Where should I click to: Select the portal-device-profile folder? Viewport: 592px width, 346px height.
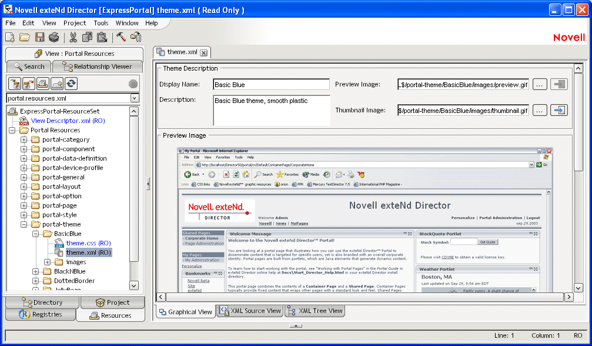point(72,168)
